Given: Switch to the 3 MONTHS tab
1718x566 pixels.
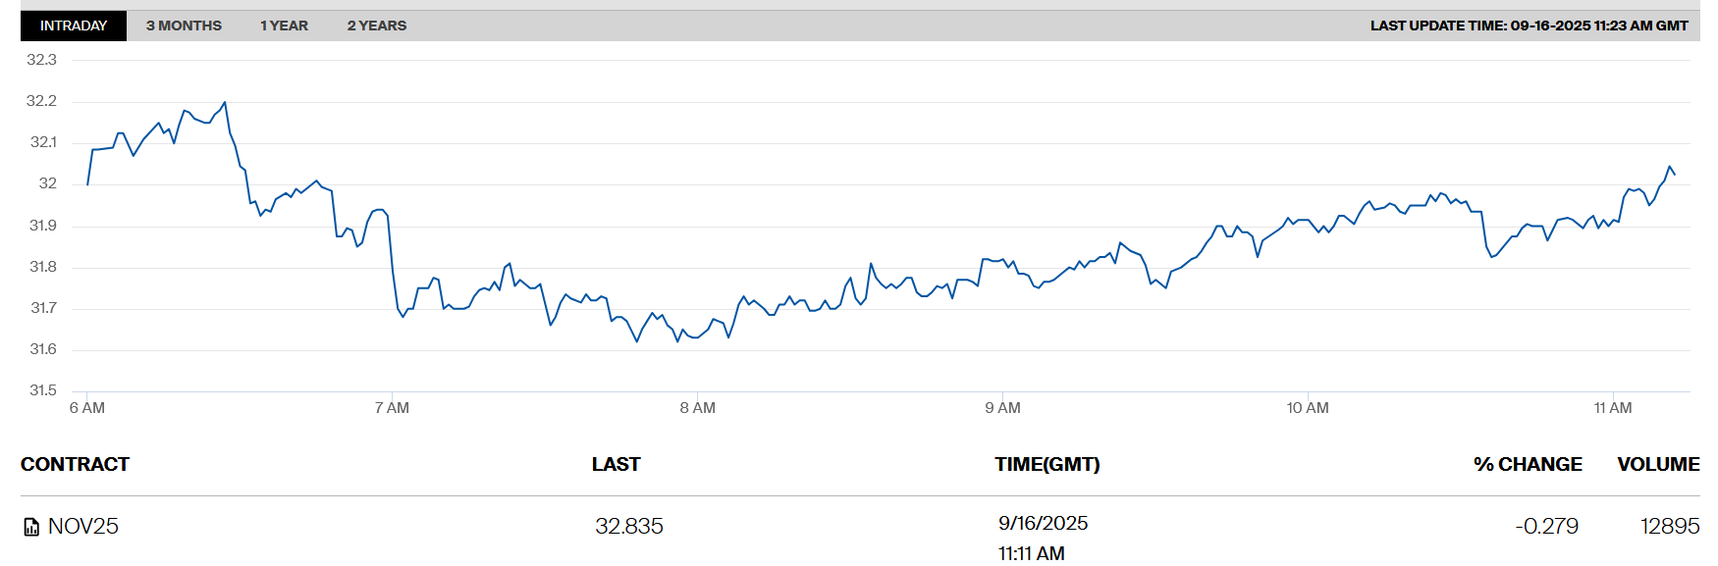Looking at the screenshot, I should point(184,26).
